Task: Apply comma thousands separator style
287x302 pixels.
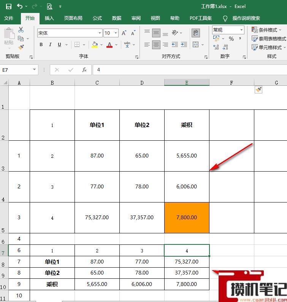Action: point(240,39)
